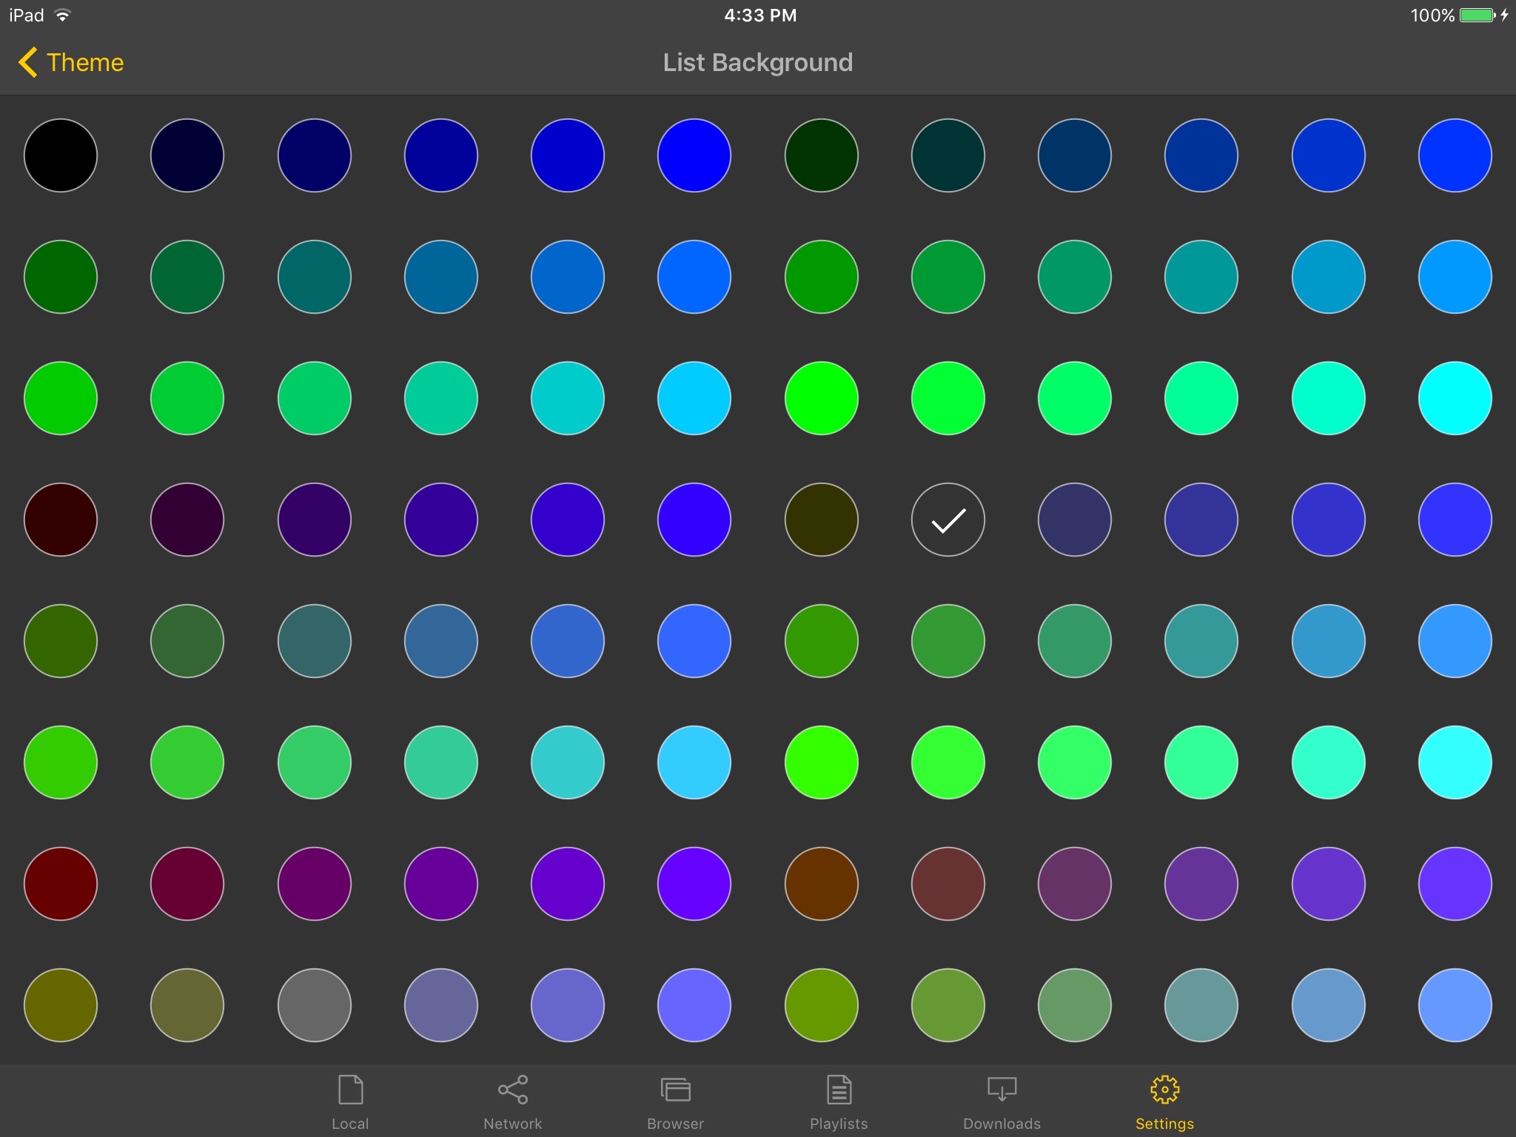The height and width of the screenshot is (1137, 1516).
Task: Select the slate navy swatch right of checkmark
Action: pos(1075,520)
